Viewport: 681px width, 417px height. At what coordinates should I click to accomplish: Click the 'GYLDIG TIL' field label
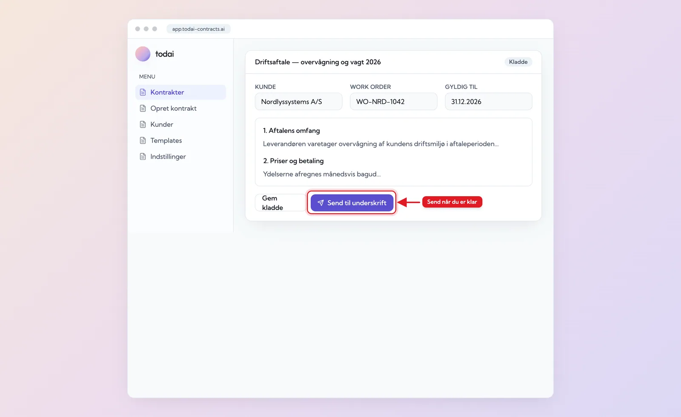[461, 87]
